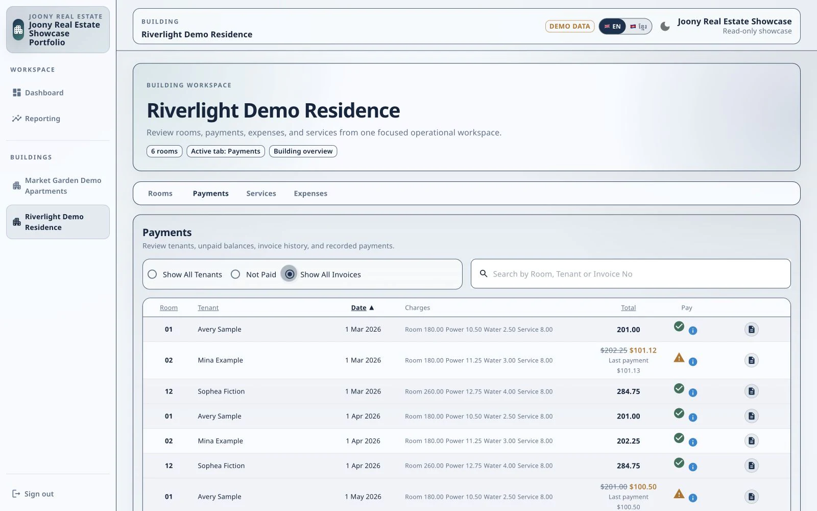
Task: Click warning triangle on Mina Example March invoice
Action: pos(679,358)
